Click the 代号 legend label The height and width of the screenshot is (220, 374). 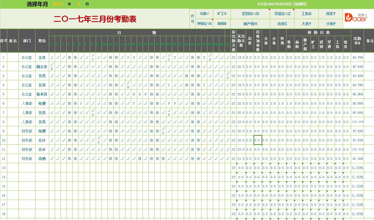[x=193, y=18]
